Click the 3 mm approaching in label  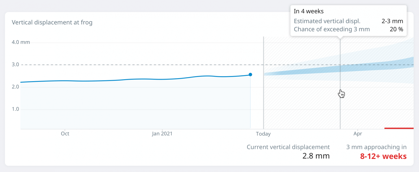(x=376, y=147)
